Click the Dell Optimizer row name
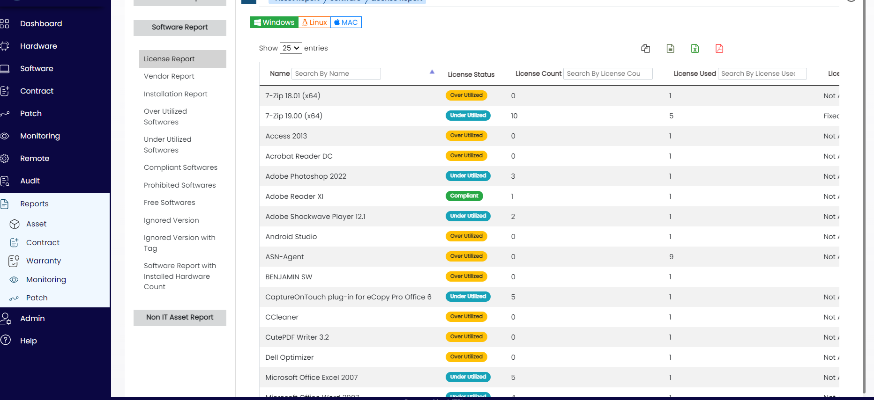This screenshot has height=400, width=874. tap(289, 357)
